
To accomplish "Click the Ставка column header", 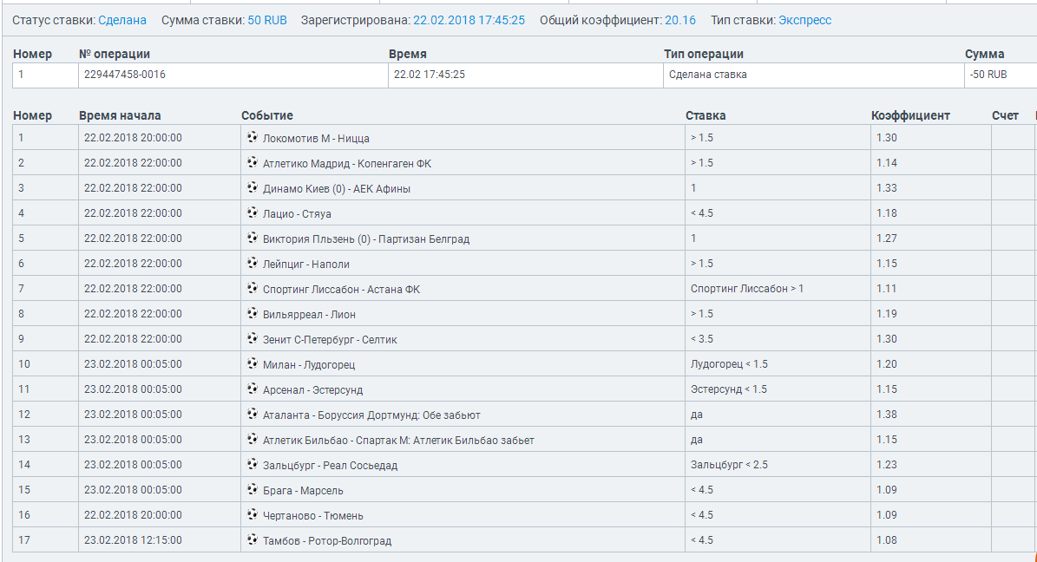I will click(x=706, y=115).
